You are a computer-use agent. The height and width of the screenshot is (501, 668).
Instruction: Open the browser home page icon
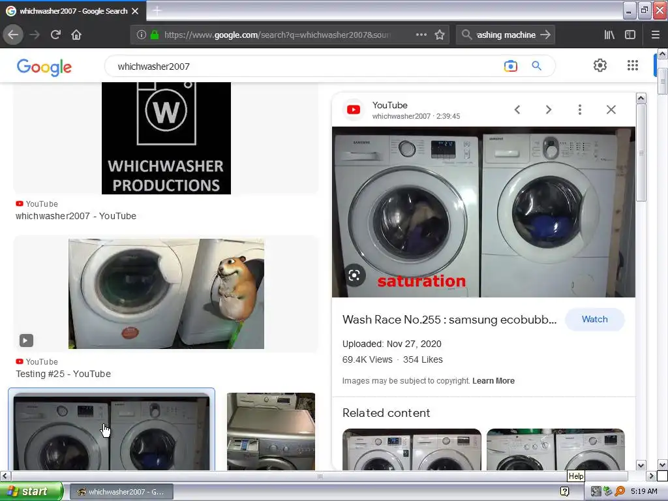[76, 35]
